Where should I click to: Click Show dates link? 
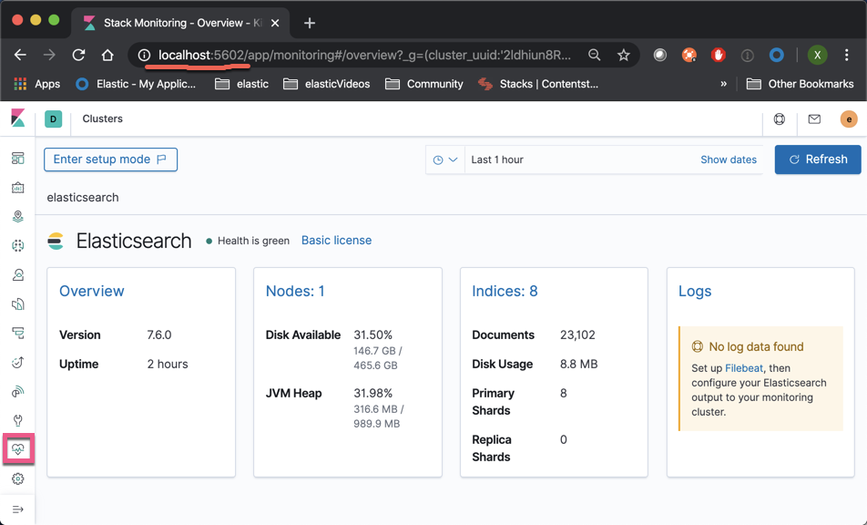point(729,160)
